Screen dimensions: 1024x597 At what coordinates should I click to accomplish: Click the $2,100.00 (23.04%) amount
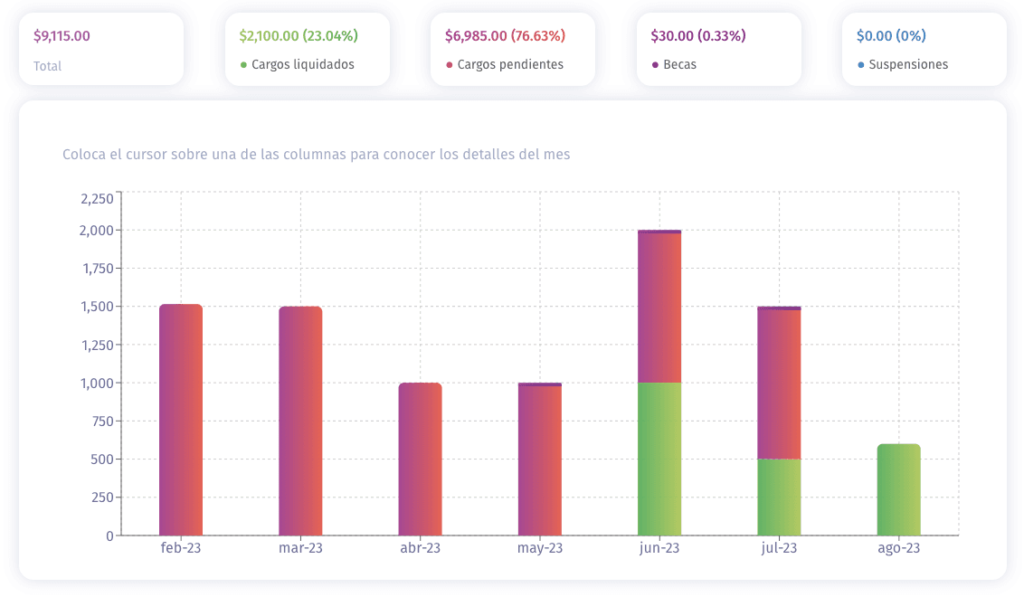pos(299,36)
